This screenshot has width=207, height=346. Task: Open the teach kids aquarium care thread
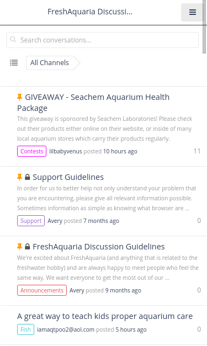105,316
